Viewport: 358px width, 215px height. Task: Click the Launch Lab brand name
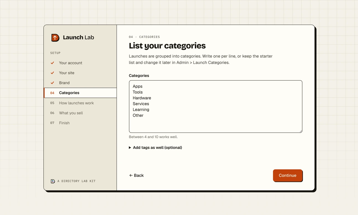coord(78,37)
